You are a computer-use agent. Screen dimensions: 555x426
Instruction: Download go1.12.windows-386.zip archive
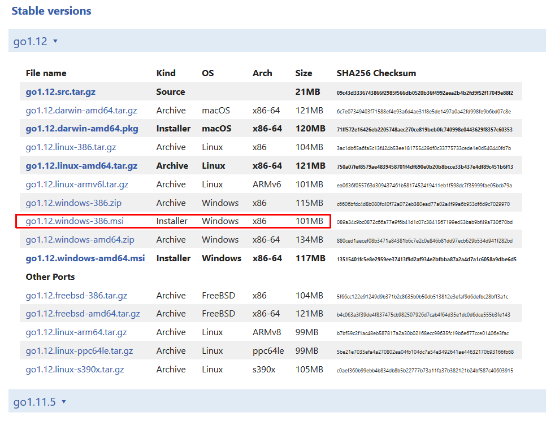pyautogui.click(x=73, y=203)
